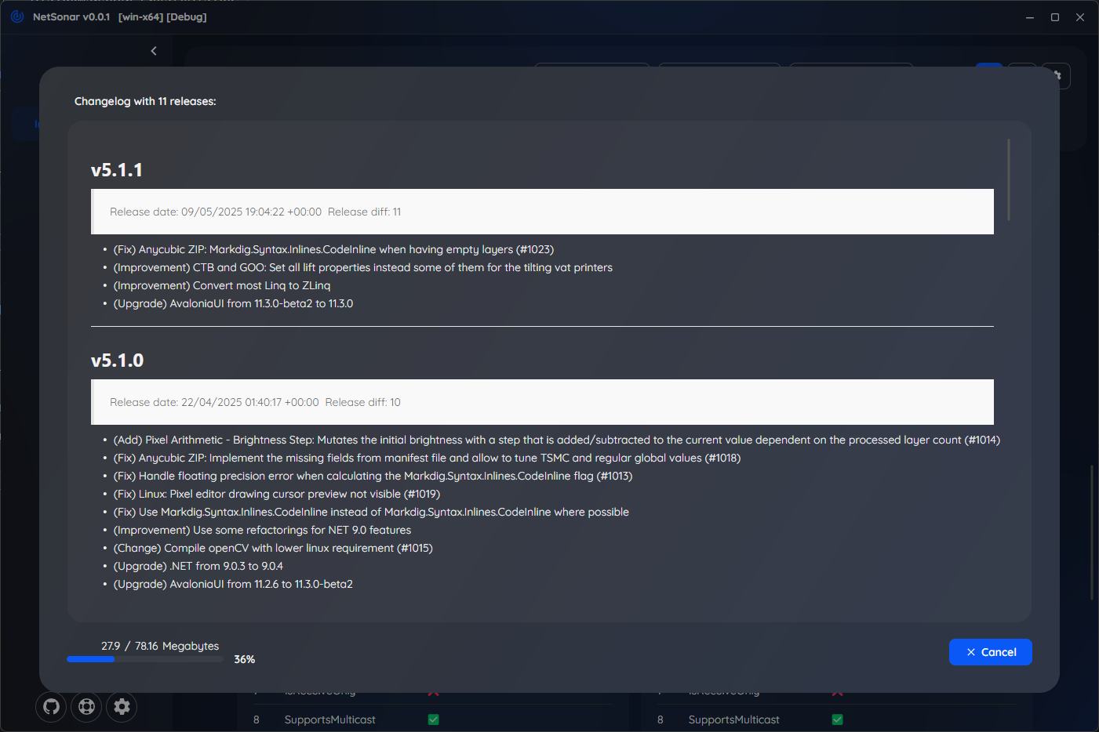The width and height of the screenshot is (1099, 732).
Task: Click the download progress bar
Action: click(145, 659)
